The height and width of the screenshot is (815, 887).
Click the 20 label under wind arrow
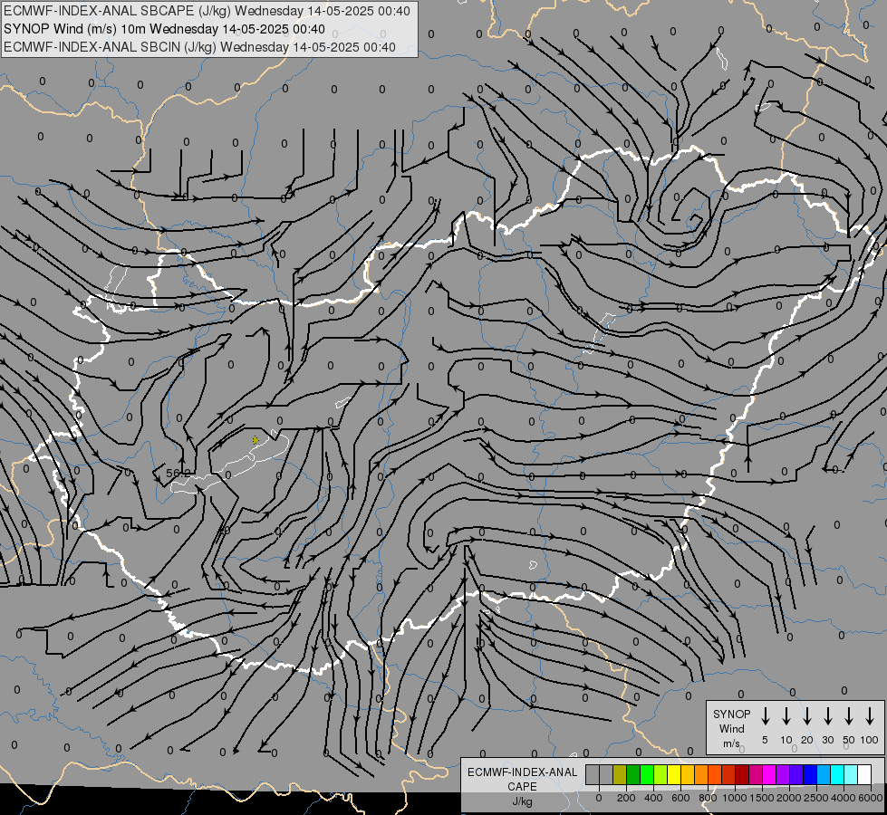pos(807,740)
